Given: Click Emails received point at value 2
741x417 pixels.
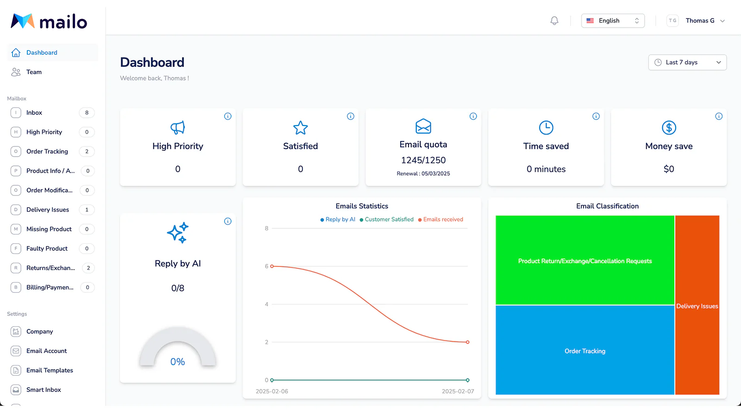Looking at the screenshot, I should 468,342.
